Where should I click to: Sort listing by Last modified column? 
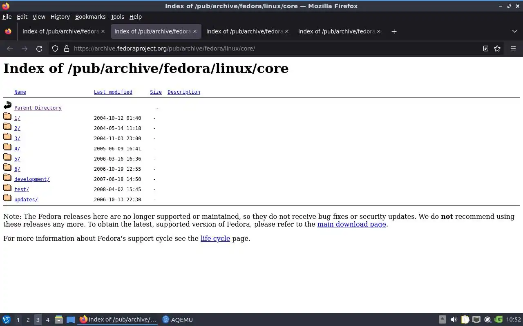pyautogui.click(x=113, y=92)
